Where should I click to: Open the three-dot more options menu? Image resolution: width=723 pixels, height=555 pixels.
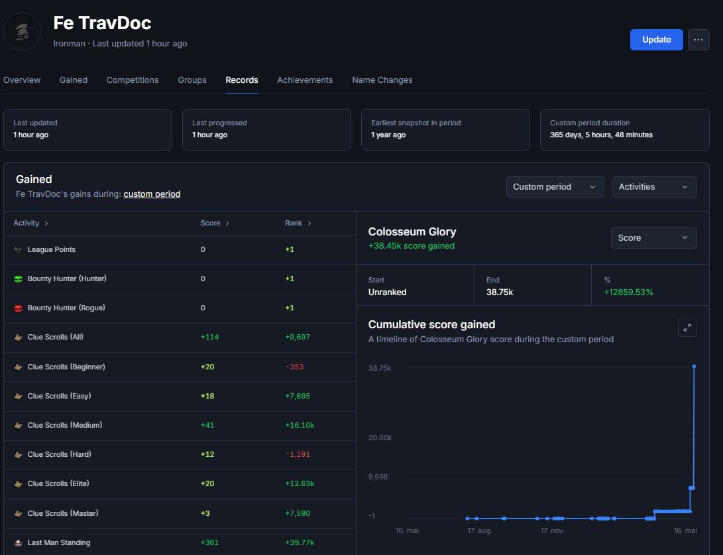coord(698,40)
